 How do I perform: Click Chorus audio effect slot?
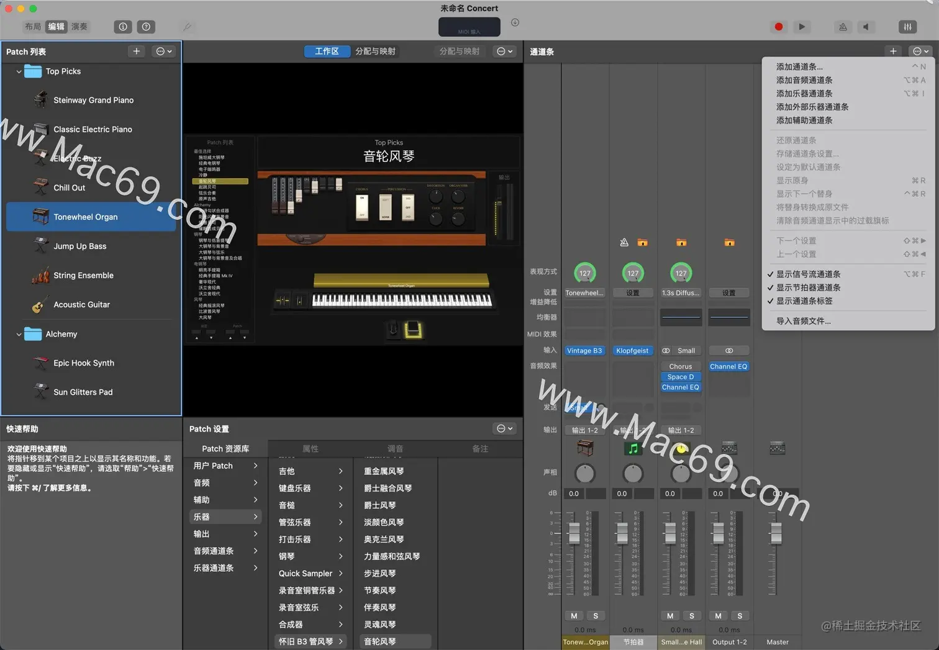[681, 366]
